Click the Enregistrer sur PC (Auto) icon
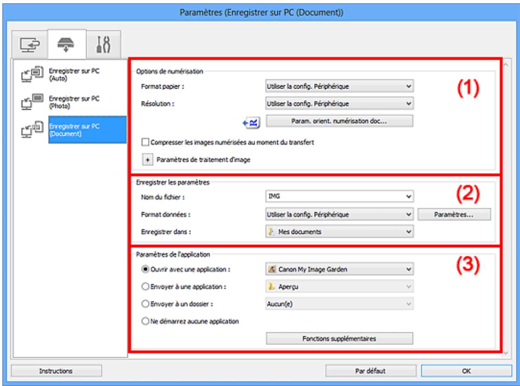This screenshot has height=386, width=520. (32, 74)
